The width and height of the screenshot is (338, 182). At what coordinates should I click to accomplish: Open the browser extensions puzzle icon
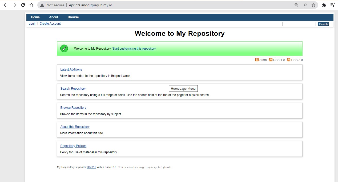click(x=324, y=5)
